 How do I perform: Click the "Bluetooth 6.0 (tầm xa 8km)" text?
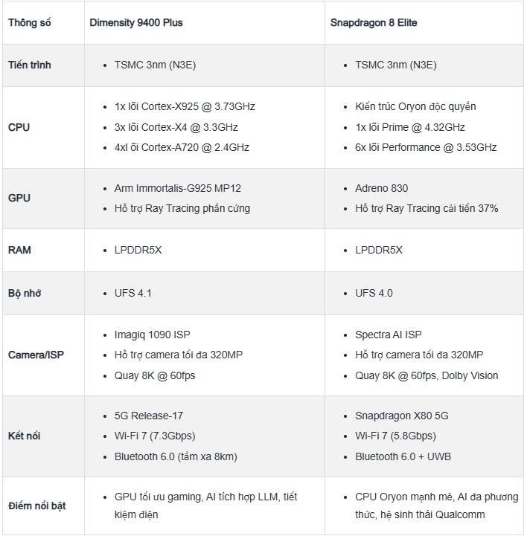pos(178,456)
